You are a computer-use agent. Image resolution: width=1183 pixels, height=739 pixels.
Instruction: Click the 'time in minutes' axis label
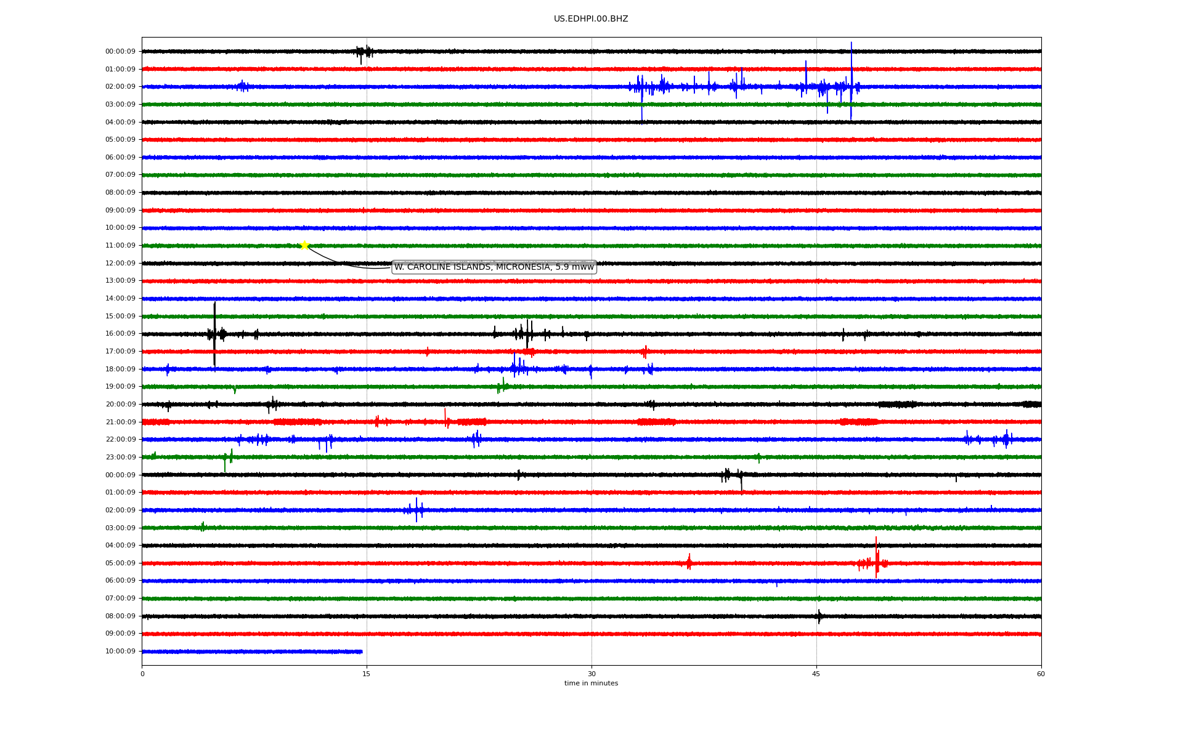(x=591, y=684)
